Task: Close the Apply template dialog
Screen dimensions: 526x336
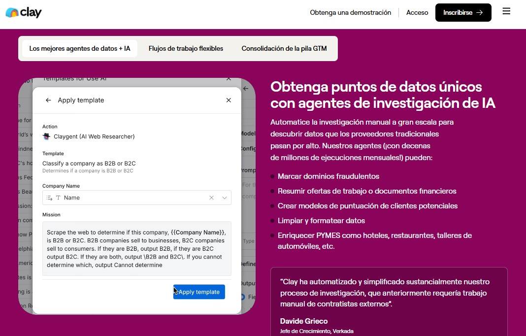Action: click(x=229, y=100)
